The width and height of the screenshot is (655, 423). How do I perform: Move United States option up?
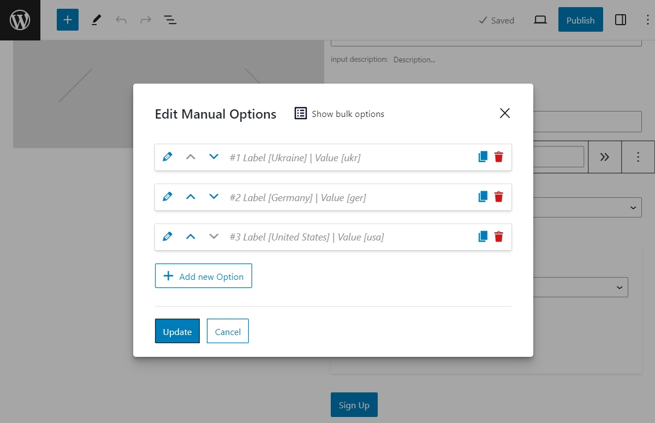(190, 237)
